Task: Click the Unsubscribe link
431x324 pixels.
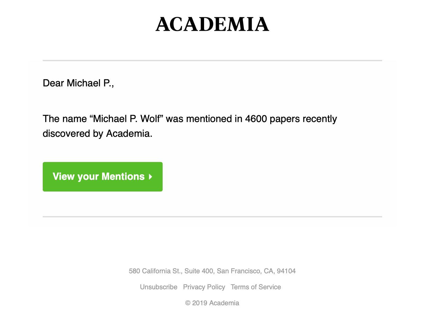Action: [x=159, y=287]
